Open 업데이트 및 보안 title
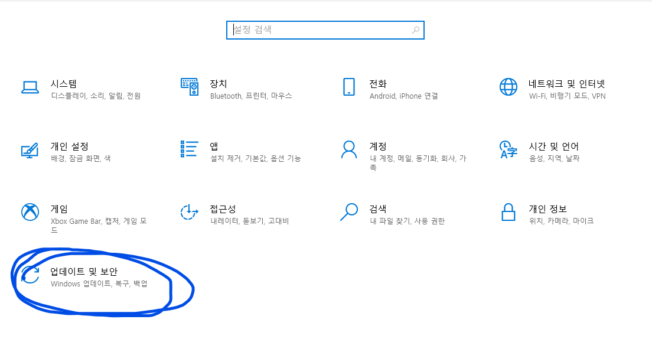The width and height of the screenshot is (652, 339). (x=84, y=272)
